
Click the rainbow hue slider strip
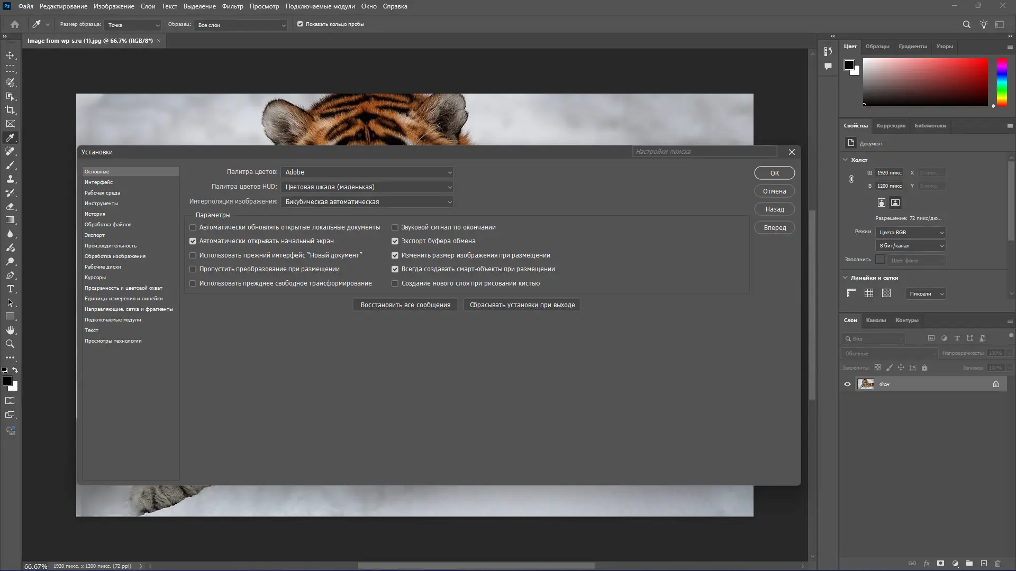coord(1002,82)
